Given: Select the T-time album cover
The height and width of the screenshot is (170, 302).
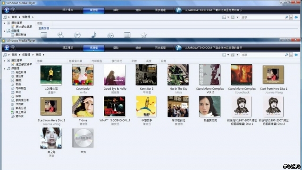Looking at the screenshot, I should (83, 107).
